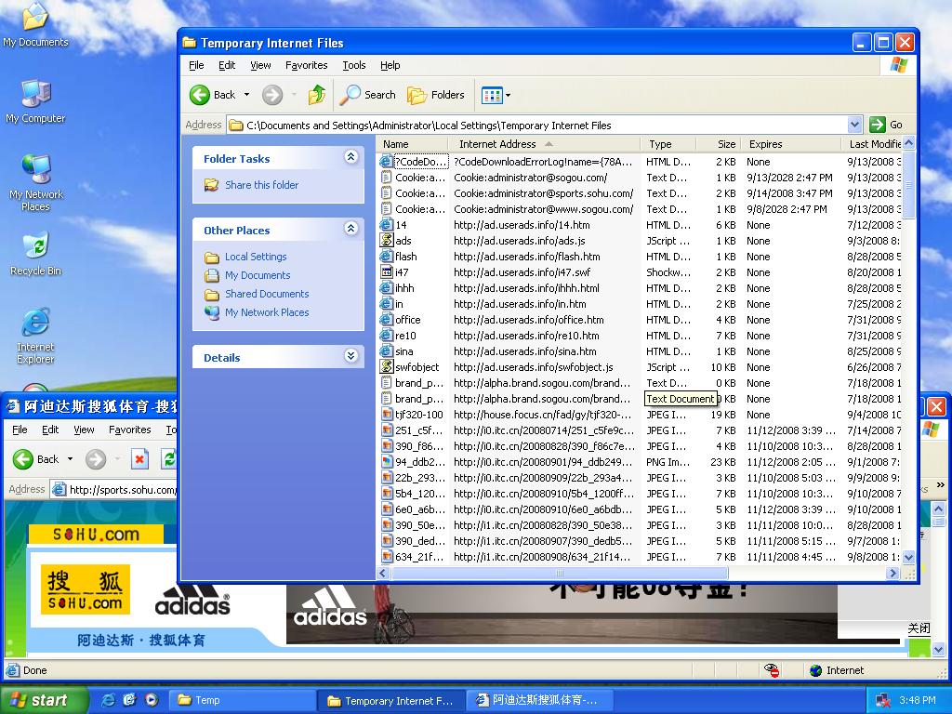Open the Favorites menu in Explorer

tap(306, 65)
